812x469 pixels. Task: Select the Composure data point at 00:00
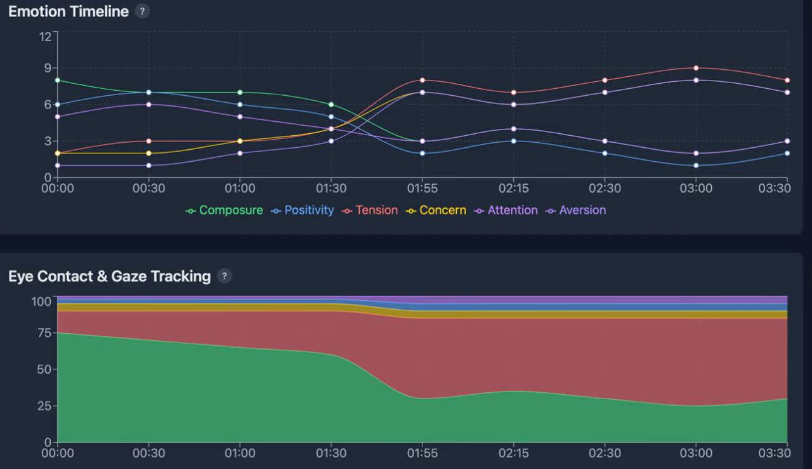tap(58, 81)
